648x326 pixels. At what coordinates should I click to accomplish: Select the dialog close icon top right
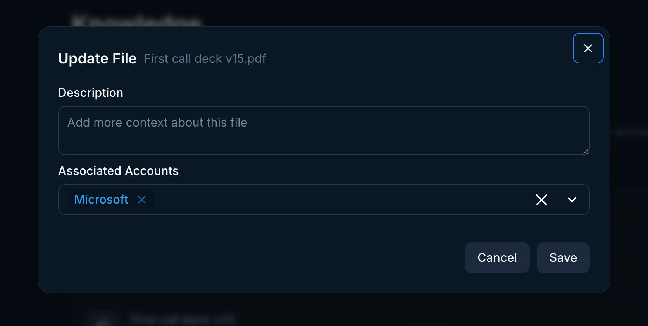588,48
